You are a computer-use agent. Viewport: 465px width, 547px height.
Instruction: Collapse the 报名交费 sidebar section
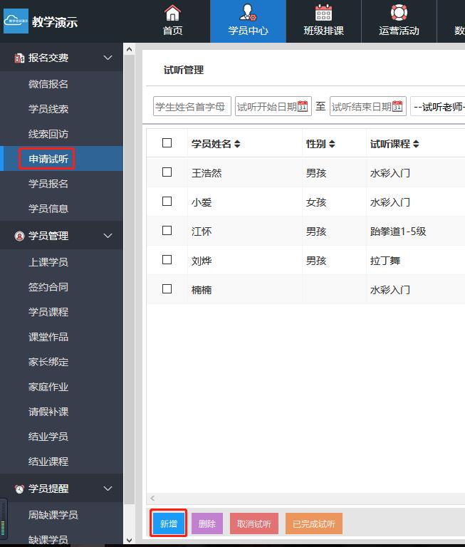pos(108,58)
